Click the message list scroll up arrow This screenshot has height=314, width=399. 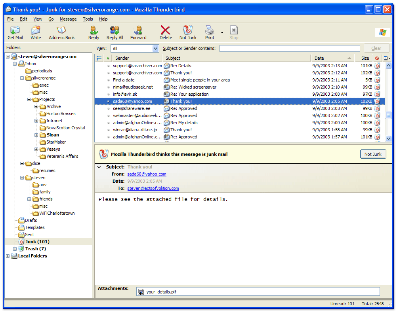[x=388, y=66]
